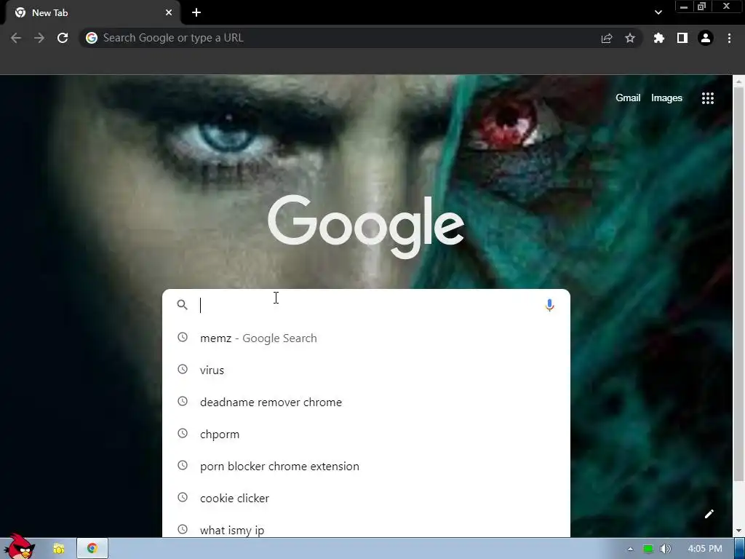
Task: Open a new tab with plus button
Action: pos(196,12)
